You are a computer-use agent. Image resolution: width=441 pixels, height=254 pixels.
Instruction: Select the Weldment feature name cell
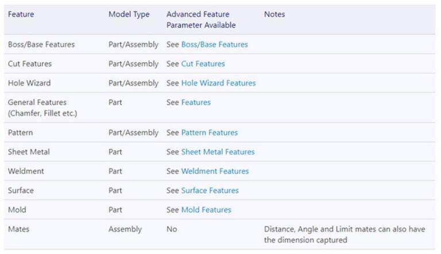coord(26,171)
